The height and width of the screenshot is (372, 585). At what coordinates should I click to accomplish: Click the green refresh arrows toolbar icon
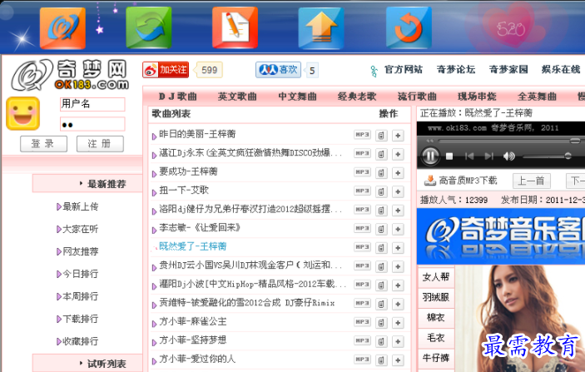[149, 27]
